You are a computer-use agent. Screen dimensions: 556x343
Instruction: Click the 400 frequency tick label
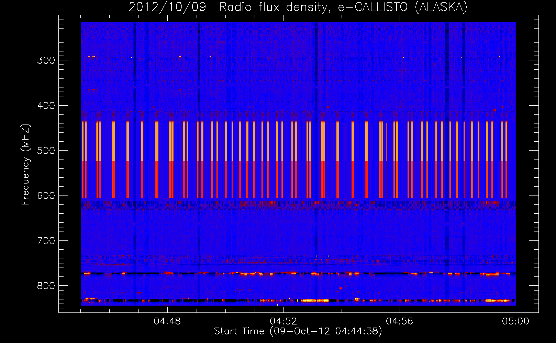point(46,106)
